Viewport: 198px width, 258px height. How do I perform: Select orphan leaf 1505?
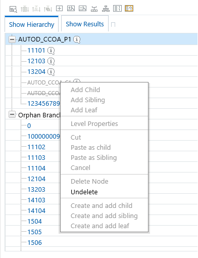(x=34, y=232)
